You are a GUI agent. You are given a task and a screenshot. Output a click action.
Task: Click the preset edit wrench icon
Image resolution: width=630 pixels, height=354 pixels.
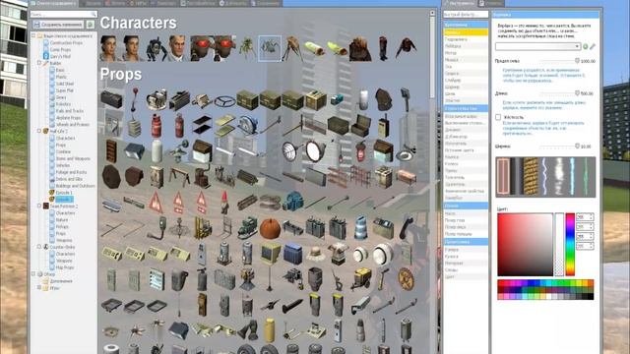click(593, 46)
